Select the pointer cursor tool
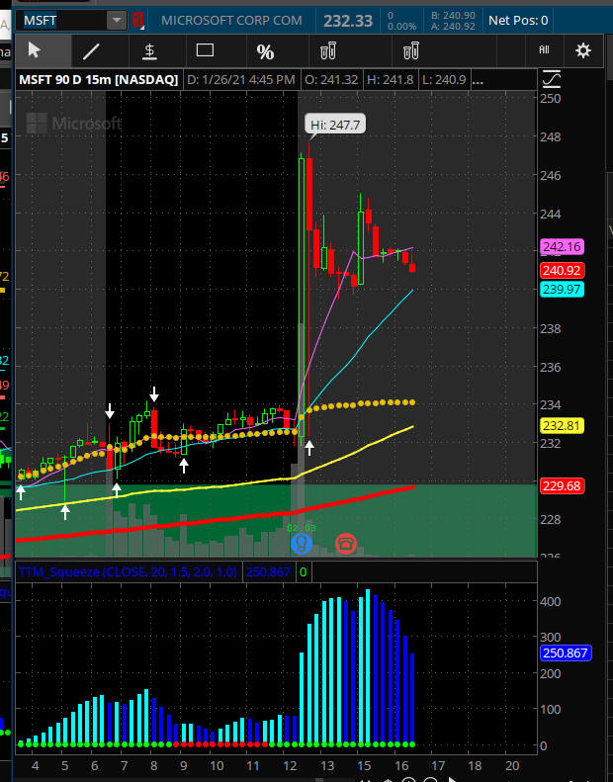This screenshot has width=613, height=782. [x=35, y=50]
